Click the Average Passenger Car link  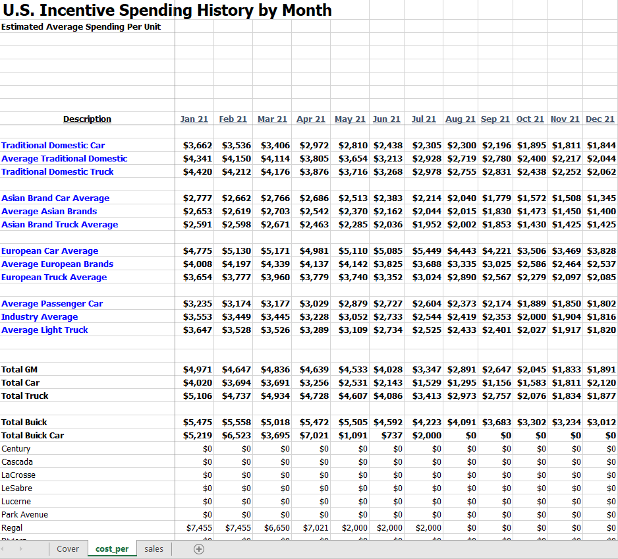point(52,303)
